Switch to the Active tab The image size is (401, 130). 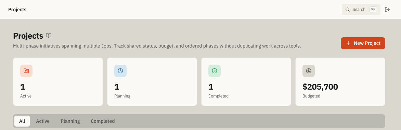43,121
